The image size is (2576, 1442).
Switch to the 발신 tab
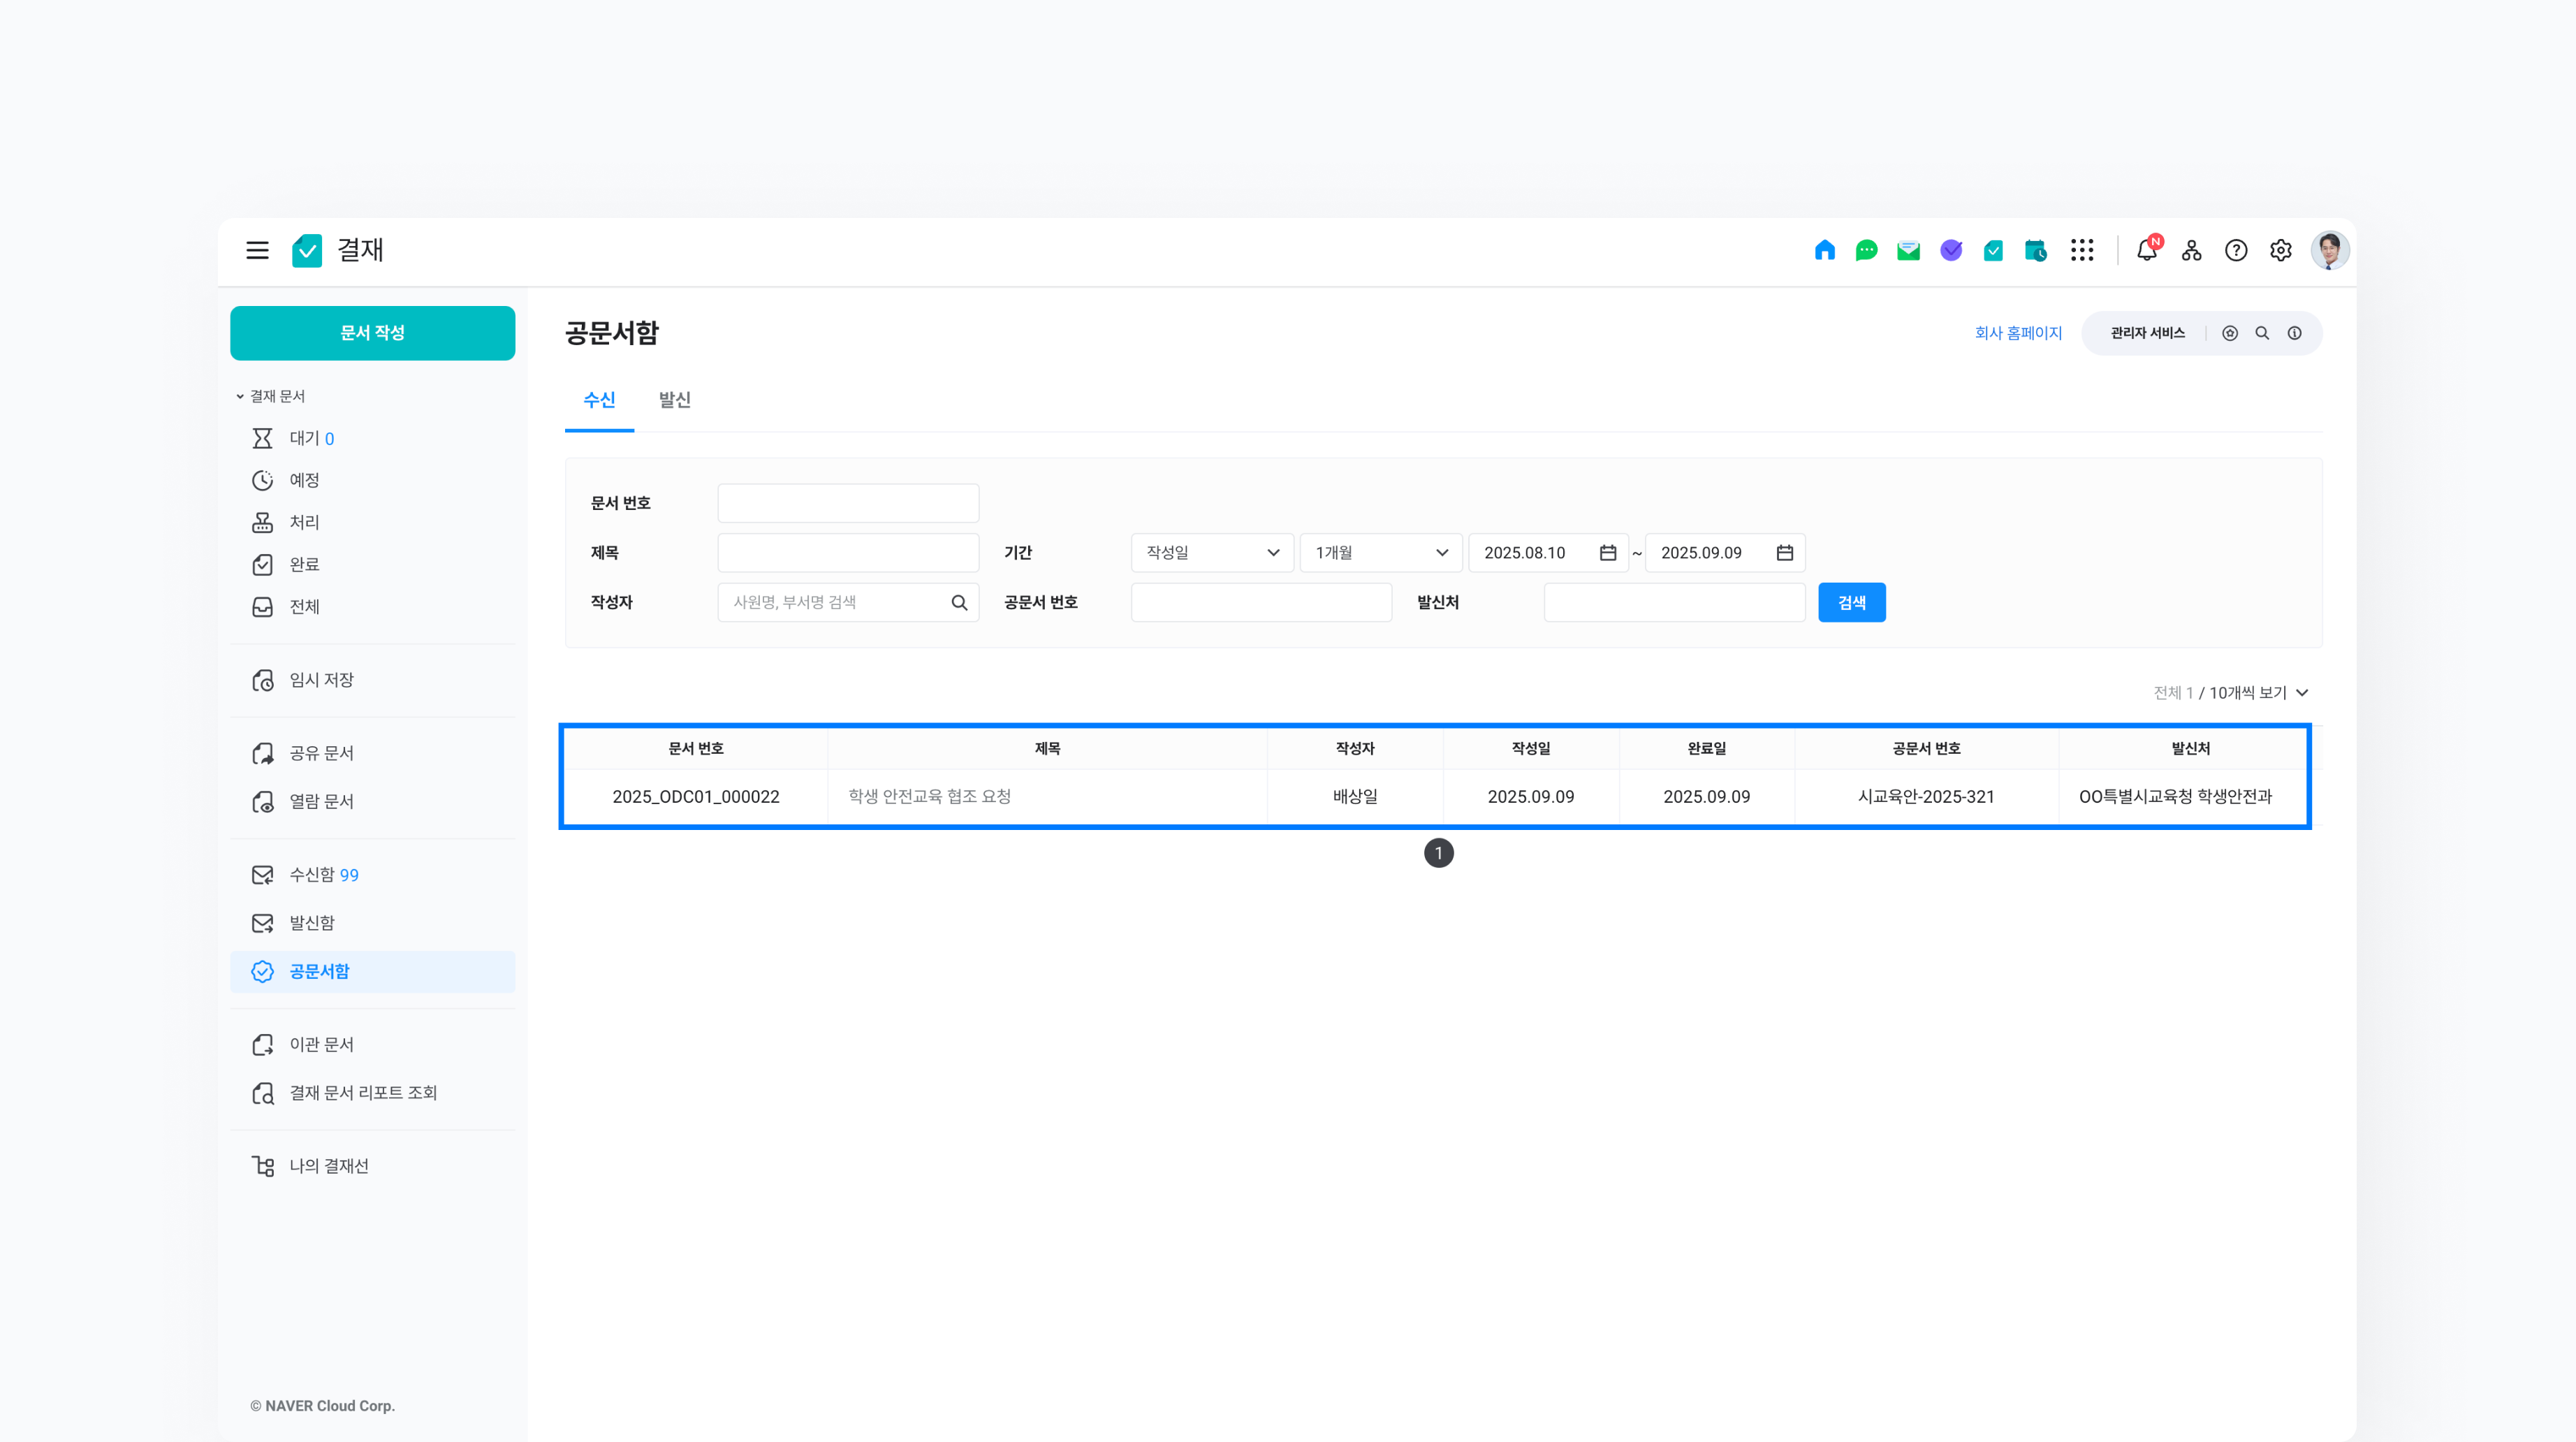(674, 400)
